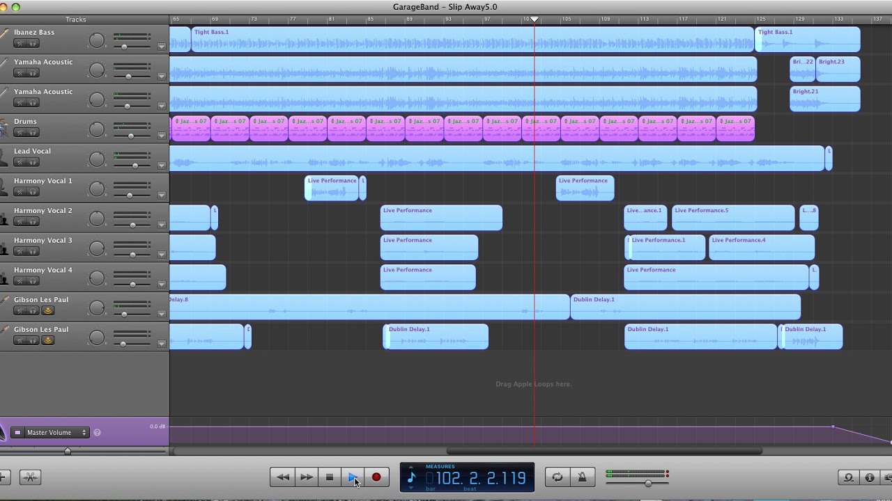The height and width of the screenshot is (501, 892).
Task: Mute the Drums track
Action: 20,133
